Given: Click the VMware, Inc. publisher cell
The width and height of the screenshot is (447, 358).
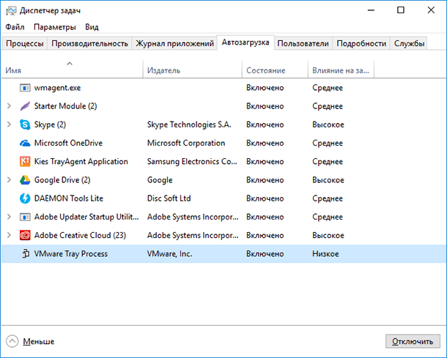Looking at the screenshot, I should (x=169, y=254).
